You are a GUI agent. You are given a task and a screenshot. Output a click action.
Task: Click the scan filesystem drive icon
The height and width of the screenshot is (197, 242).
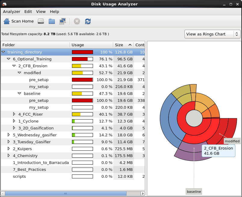[41, 21]
